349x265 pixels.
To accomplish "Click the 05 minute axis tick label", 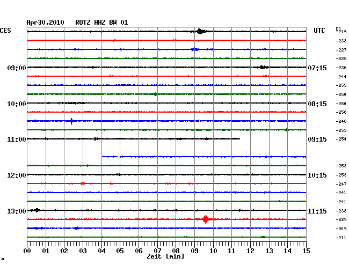I will [x=120, y=251].
